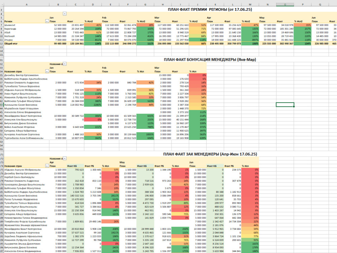Screen dimensions: 337x253
Task: Open the Регион filter dropdown
Action: tap(47, 21)
